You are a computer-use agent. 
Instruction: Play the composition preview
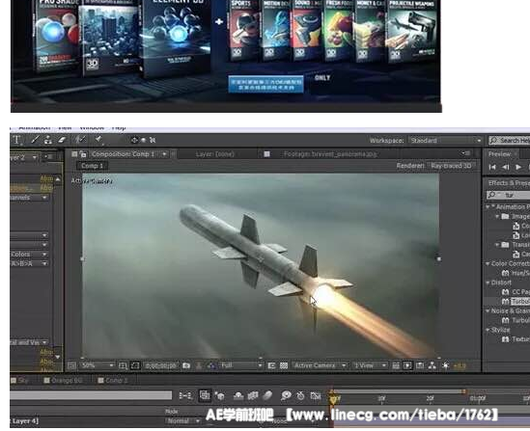coord(518,167)
